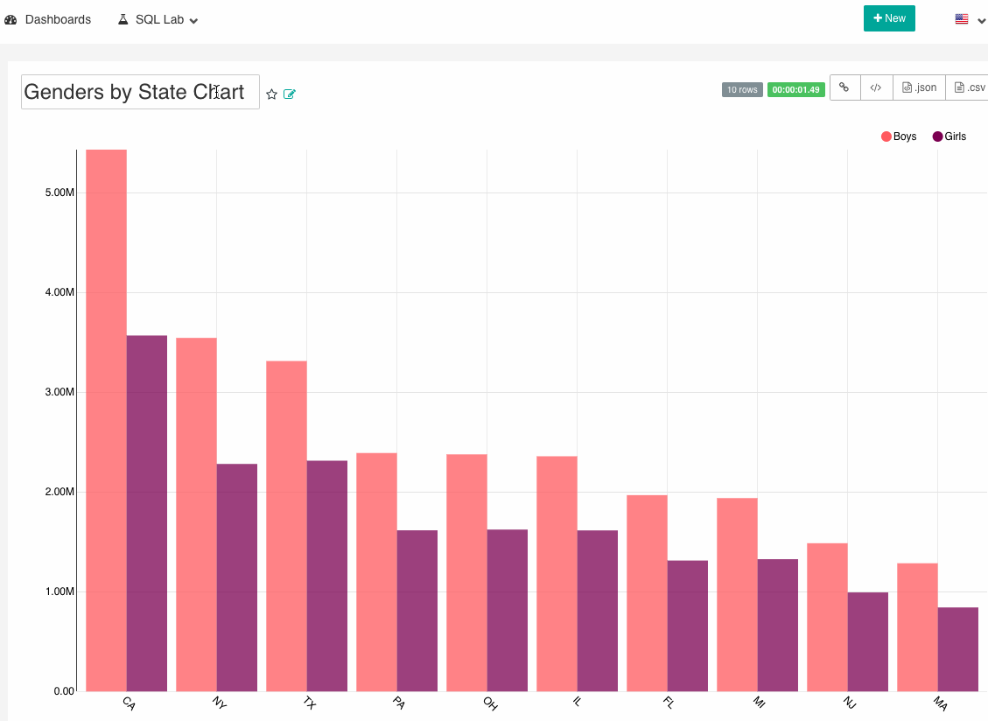Export the chart as .csv

point(969,87)
